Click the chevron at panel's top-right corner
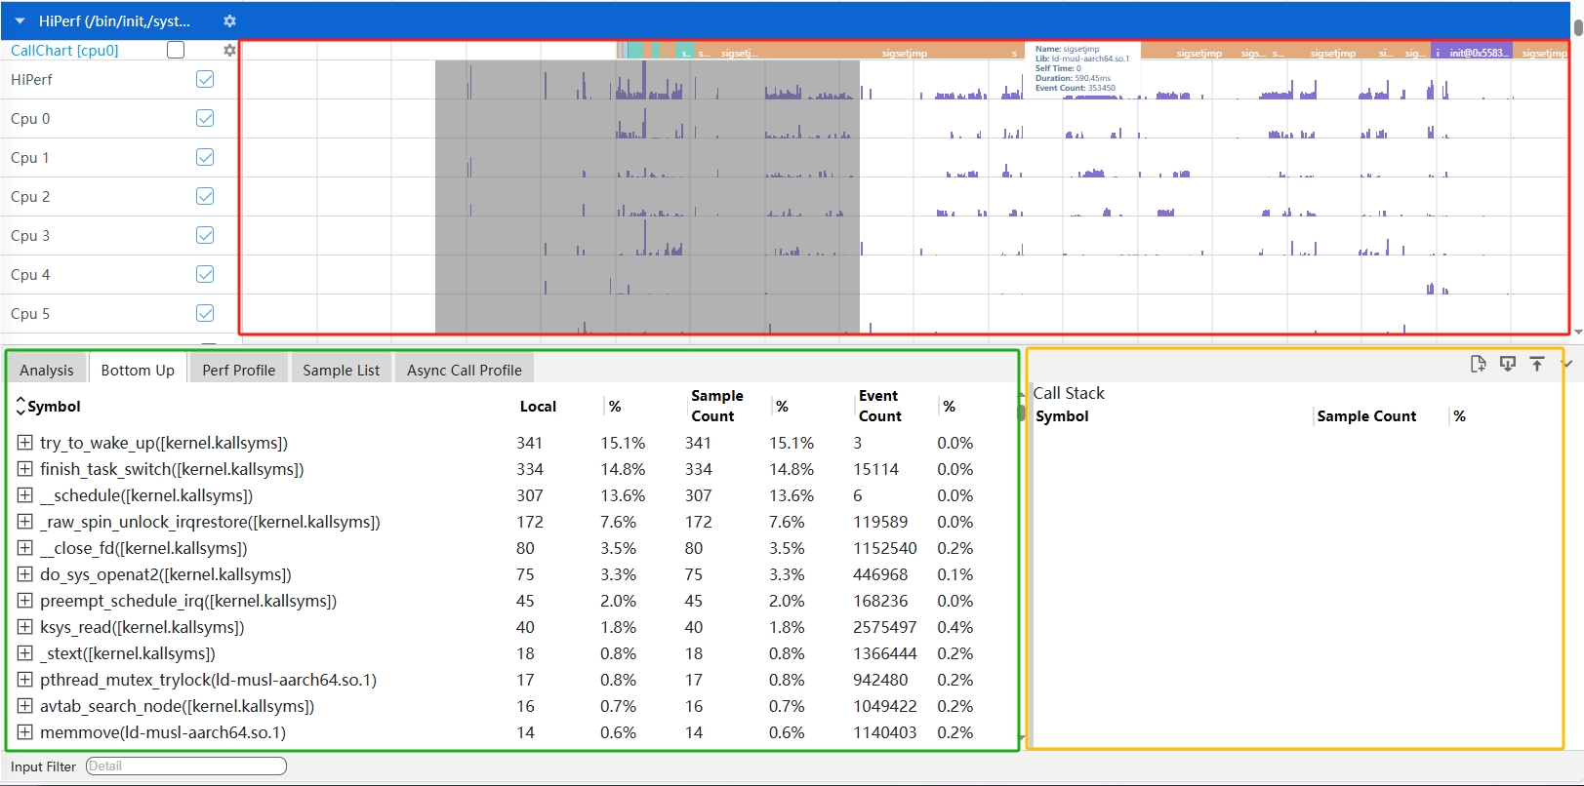The width and height of the screenshot is (1584, 786). coord(1567,364)
